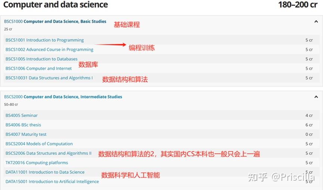Select BSCS1002 Advanced Course in Programming
The width and height of the screenshot is (323, 190).
point(49,49)
